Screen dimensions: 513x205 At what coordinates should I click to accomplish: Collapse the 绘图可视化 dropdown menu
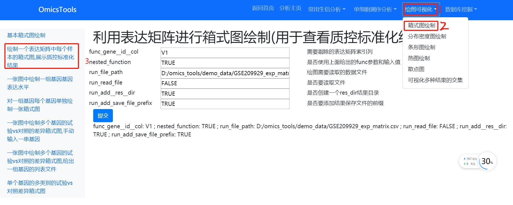click(x=421, y=10)
